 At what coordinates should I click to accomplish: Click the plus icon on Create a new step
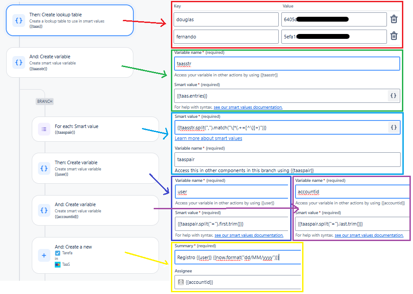pos(44,255)
